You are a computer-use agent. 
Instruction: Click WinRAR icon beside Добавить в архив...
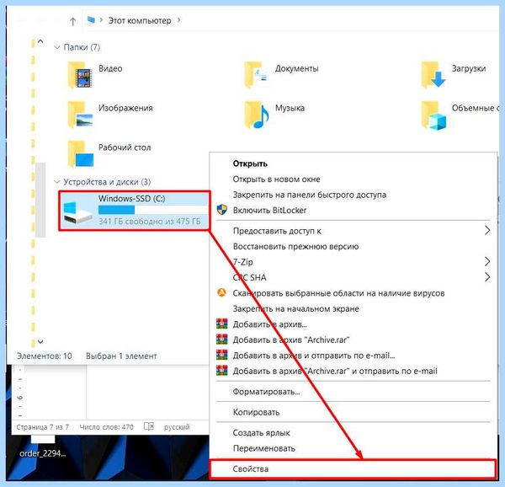coord(222,324)
